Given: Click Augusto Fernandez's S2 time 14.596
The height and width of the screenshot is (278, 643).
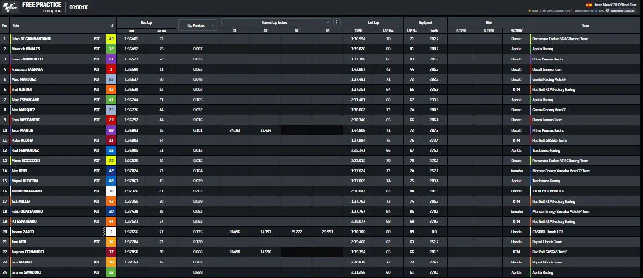Looking at the screenshot, I should click(265, 252).
